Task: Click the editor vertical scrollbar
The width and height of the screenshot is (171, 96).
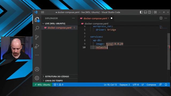Action: (x=168, y=51)
